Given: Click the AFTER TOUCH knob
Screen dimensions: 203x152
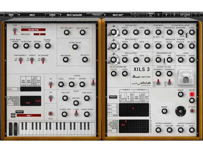Looking at the screenshot, I should point(75,47).
